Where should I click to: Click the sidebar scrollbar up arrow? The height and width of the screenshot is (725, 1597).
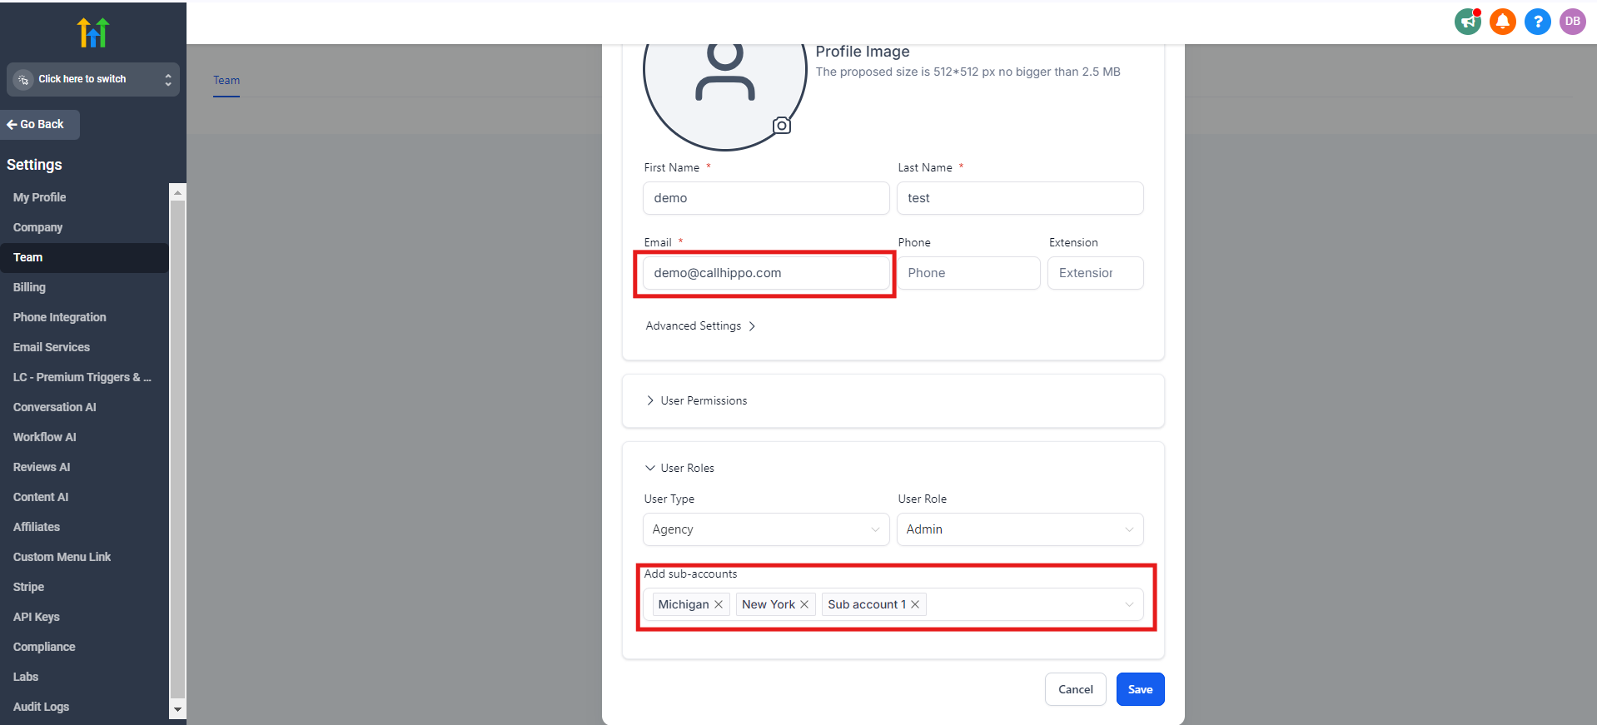pos(177,191)
